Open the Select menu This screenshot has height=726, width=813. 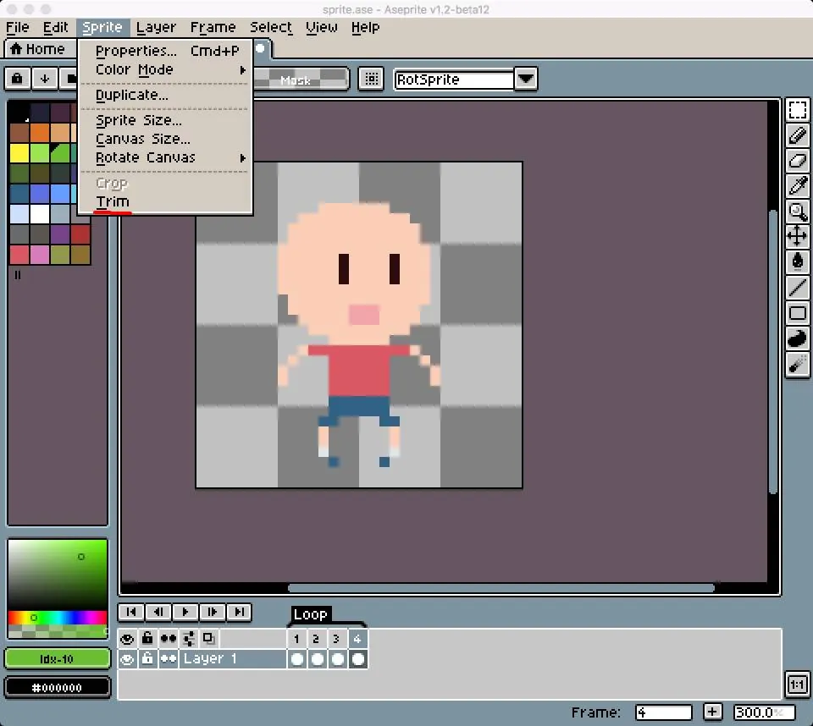click(271, 27)
